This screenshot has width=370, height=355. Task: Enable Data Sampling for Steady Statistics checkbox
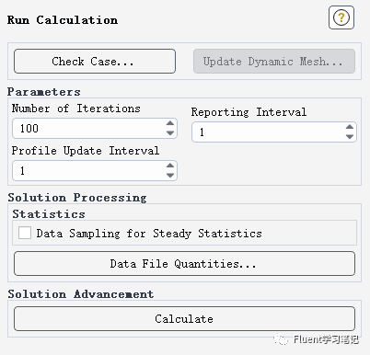click(25, 233)
